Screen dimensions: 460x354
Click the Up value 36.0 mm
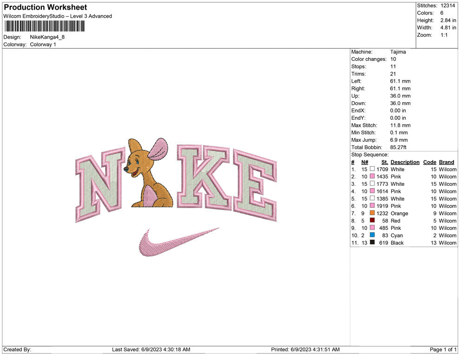point(401,96)
